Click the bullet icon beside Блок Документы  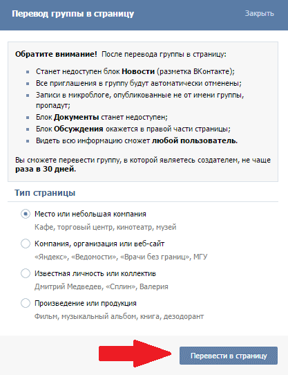(x=28, y=118)
